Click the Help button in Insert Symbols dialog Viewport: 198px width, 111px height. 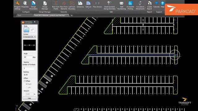[29, 98]
